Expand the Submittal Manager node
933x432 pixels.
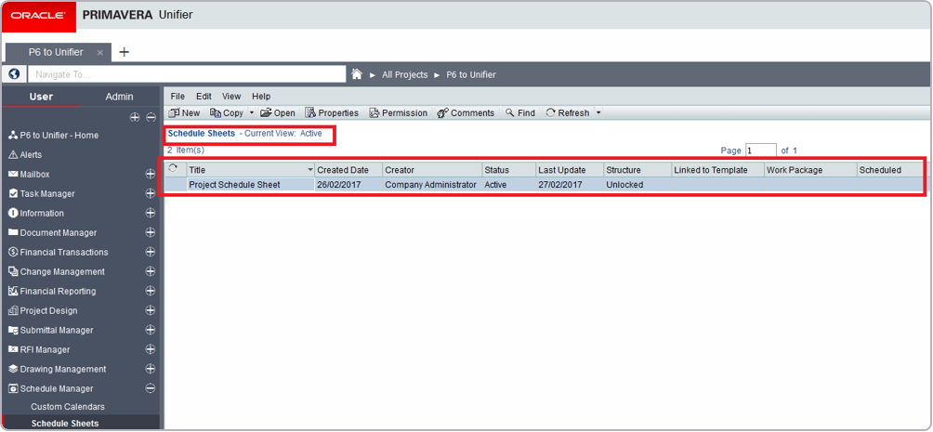coord(150,330)
